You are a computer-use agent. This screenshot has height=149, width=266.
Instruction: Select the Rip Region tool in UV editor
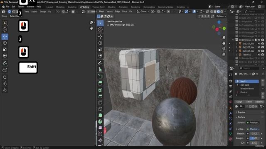(x=5, y=70)
